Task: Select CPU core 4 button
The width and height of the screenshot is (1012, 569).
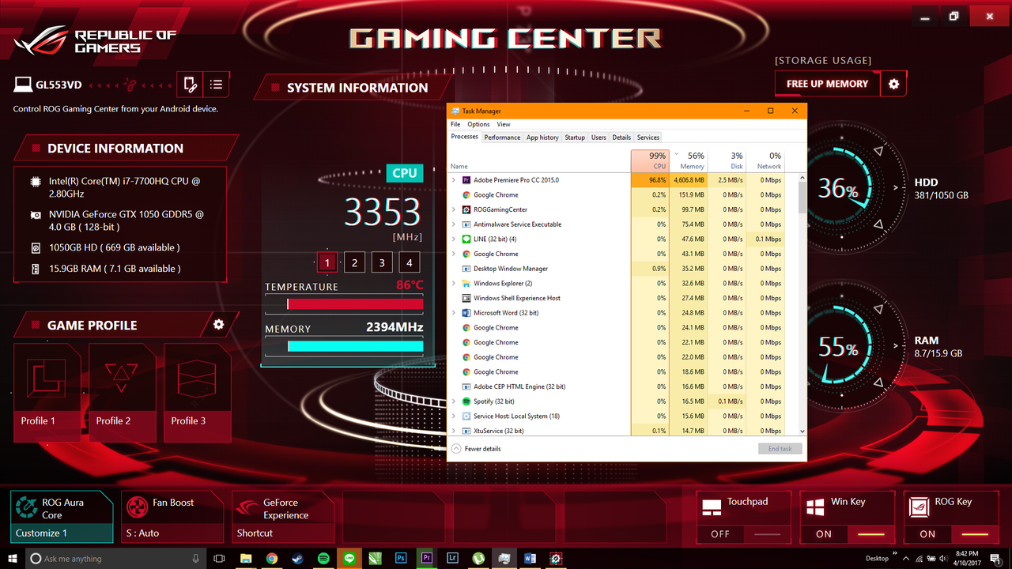Action: point(410,263)
